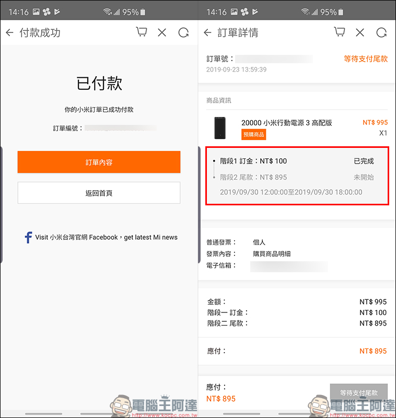Refresh the 付款成功 page
Image resolution: width=396 pixels, height=418 pixels.
tap(183, 33)
